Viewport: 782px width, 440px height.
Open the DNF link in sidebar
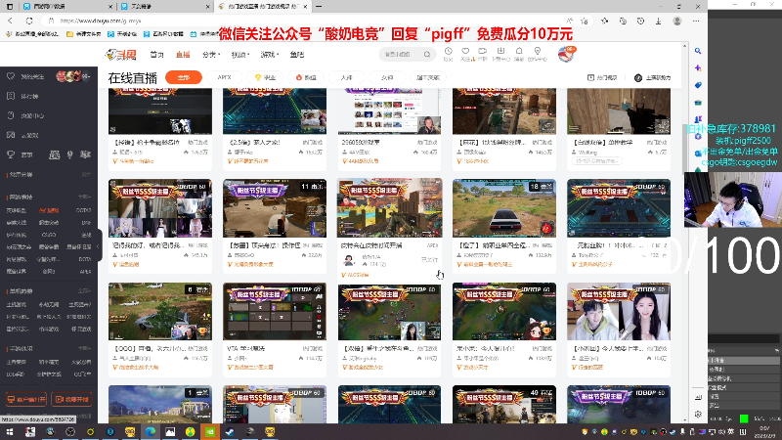click(86, 223)
